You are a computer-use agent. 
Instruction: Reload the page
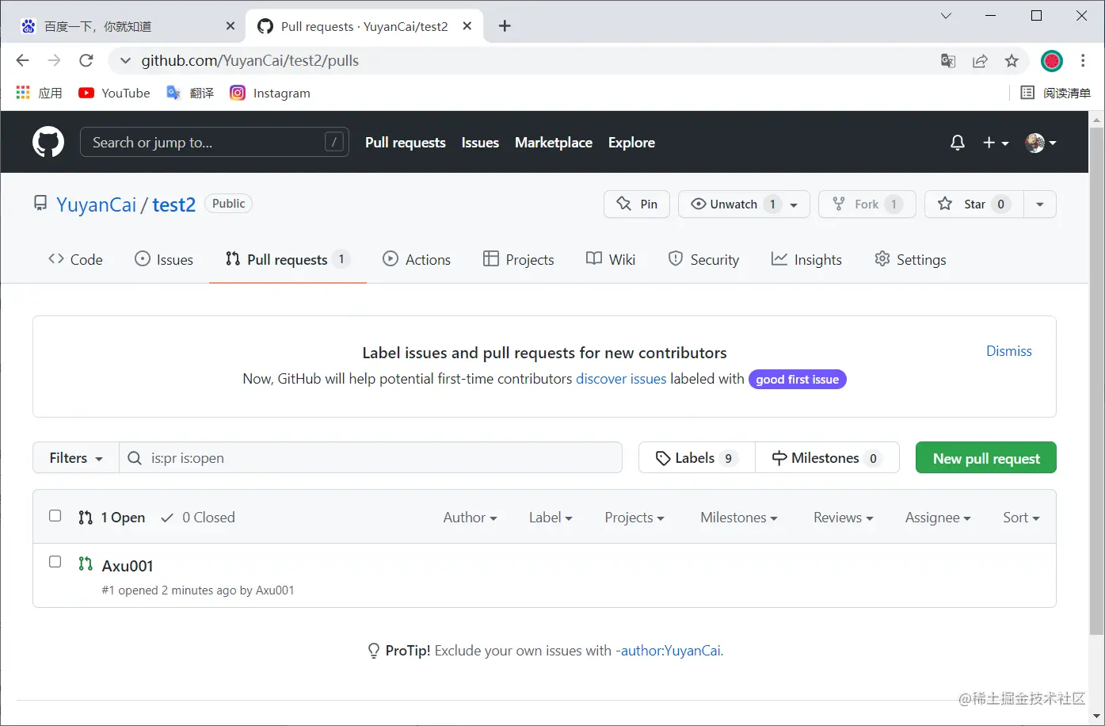click(86, 60)
